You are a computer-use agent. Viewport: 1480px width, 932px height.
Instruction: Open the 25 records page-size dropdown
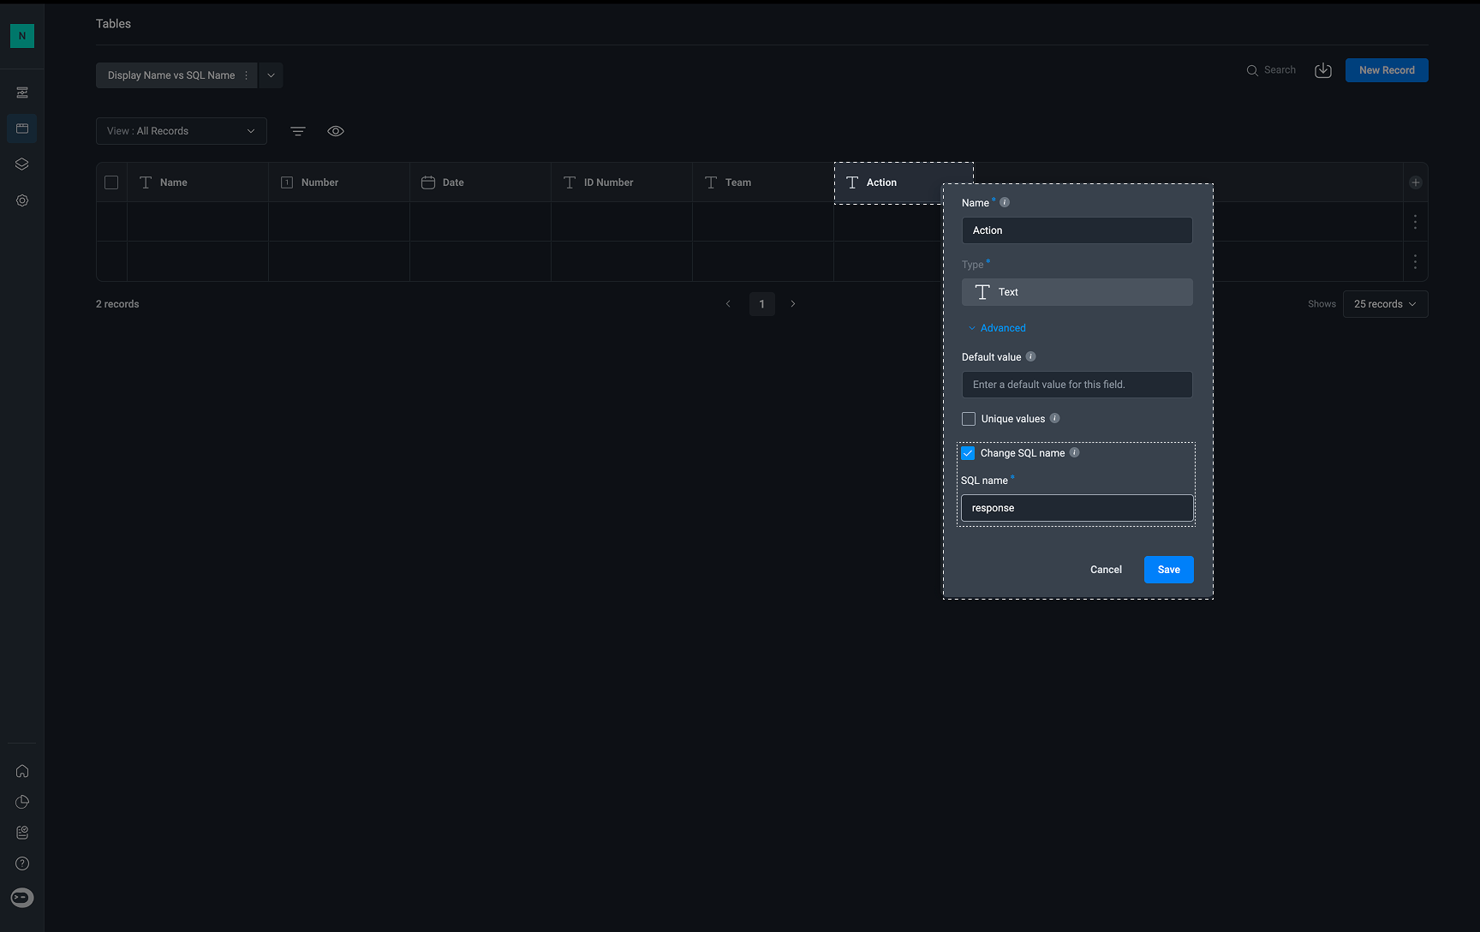tap(1385, 304)
